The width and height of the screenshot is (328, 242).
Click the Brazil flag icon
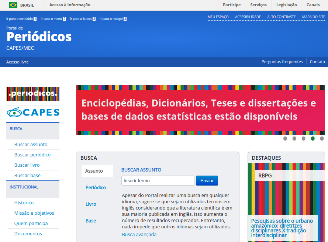pos(13,5)
